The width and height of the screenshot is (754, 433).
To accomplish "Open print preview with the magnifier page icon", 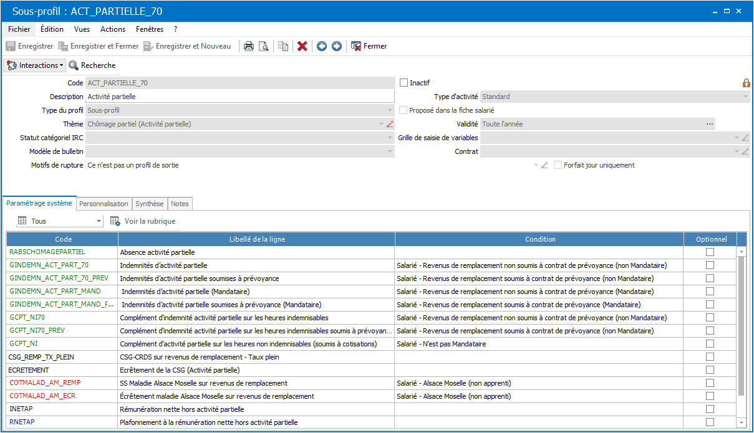I will 264,46.
